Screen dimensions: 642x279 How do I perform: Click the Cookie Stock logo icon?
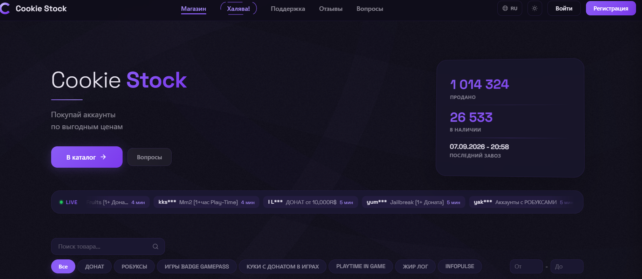[5, 8]
